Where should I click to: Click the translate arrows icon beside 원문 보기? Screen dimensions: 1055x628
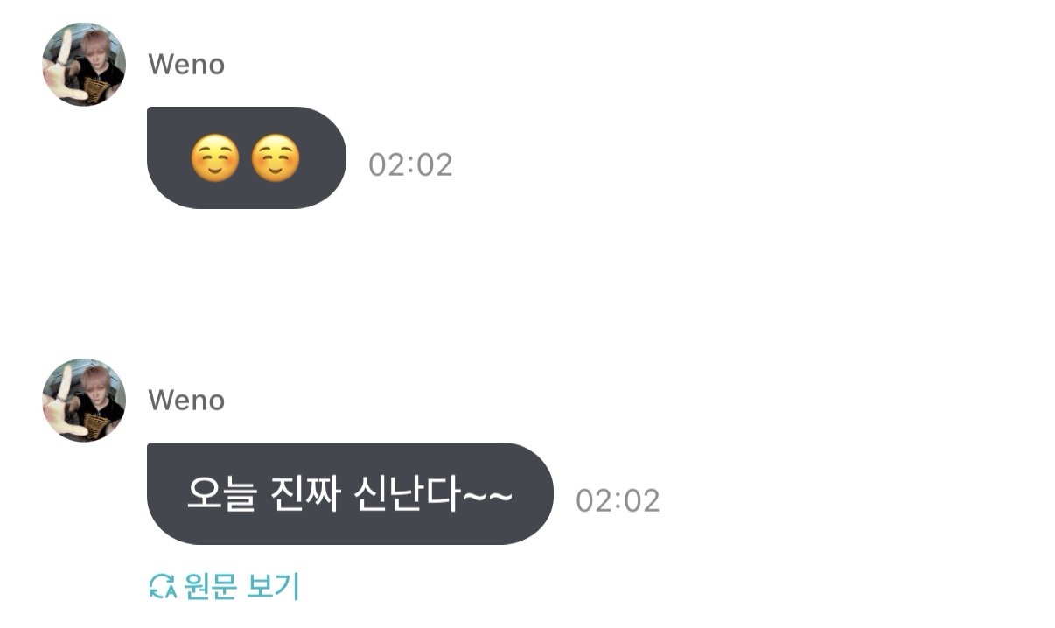click(163, 587)
